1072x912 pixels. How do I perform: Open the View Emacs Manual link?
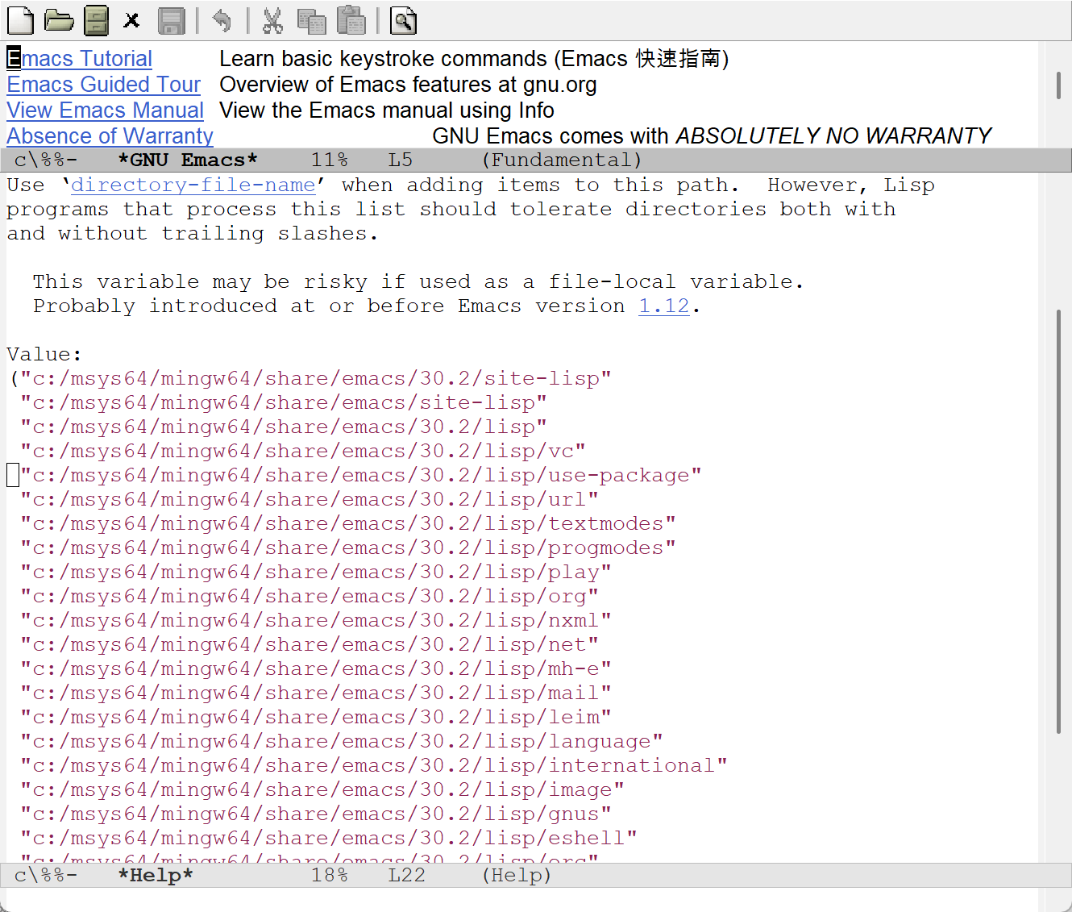pos(106,110)
